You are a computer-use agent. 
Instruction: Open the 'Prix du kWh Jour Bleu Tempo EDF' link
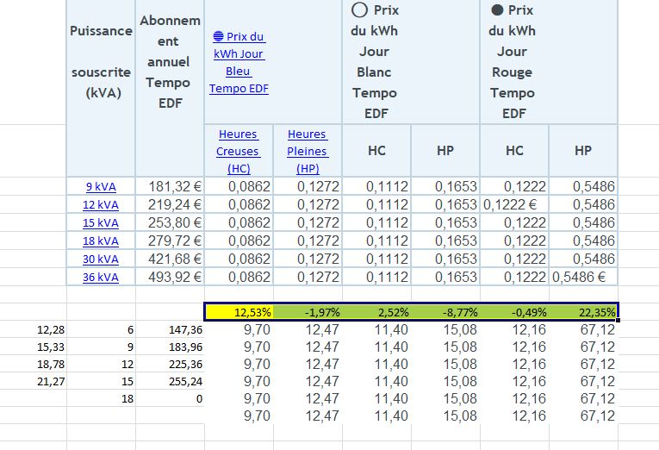tap(239, 62)
